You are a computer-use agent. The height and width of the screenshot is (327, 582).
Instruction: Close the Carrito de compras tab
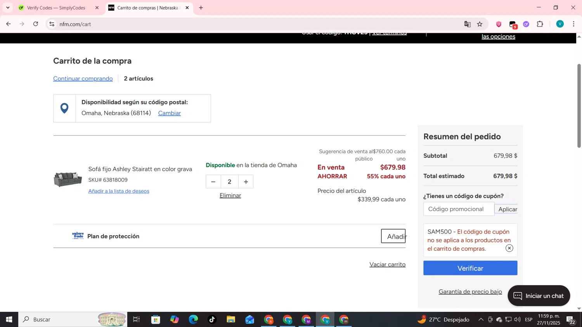pyautogui.click(x=187, y=8)
